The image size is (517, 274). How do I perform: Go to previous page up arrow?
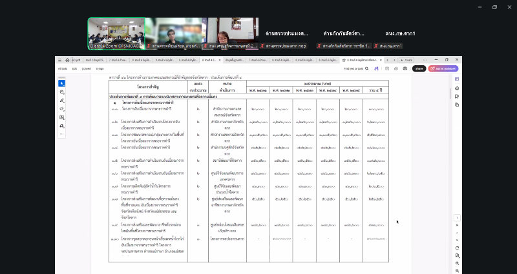(x=457, y=233)
